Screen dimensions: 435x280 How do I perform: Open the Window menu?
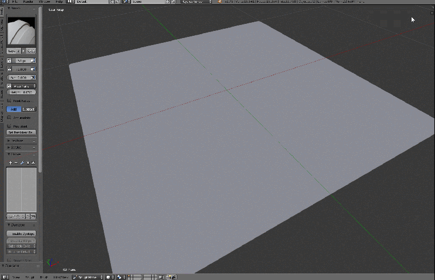click(x=45, y=2)
